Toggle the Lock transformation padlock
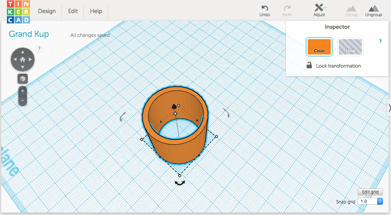This screenshot has width=391, height=215. pyautogui.click(x=309, y=65)
